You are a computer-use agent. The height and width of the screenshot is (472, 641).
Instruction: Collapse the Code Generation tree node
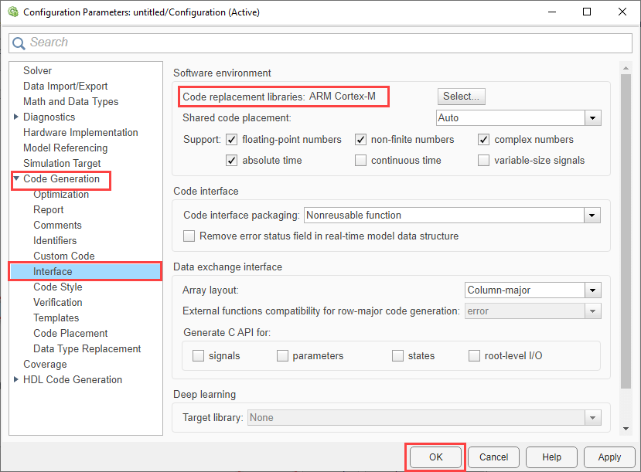click(17, 179)
